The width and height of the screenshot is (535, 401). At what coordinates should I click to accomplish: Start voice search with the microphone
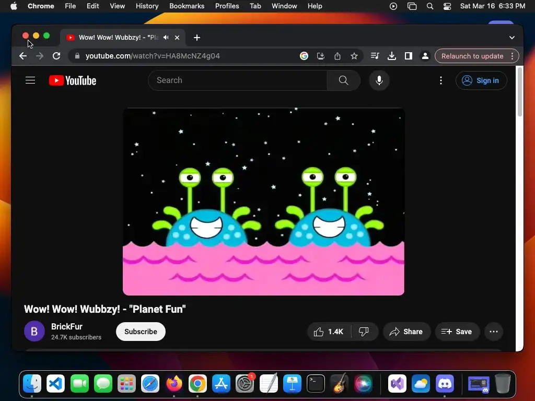click(x=379, y=80)
